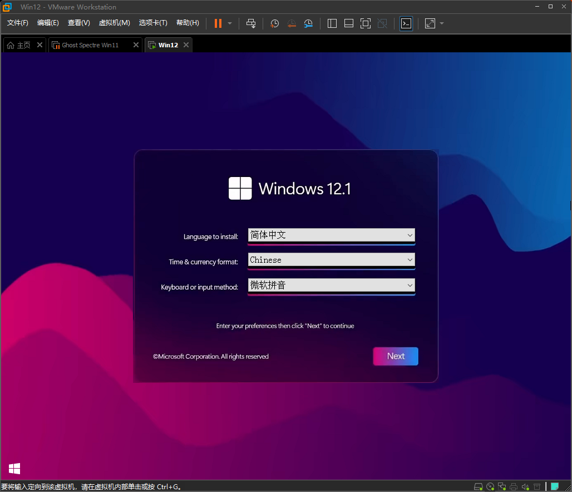Click the hard disk activity status icon
This screenshot has height=492, width=572.
tap(479, 486)
